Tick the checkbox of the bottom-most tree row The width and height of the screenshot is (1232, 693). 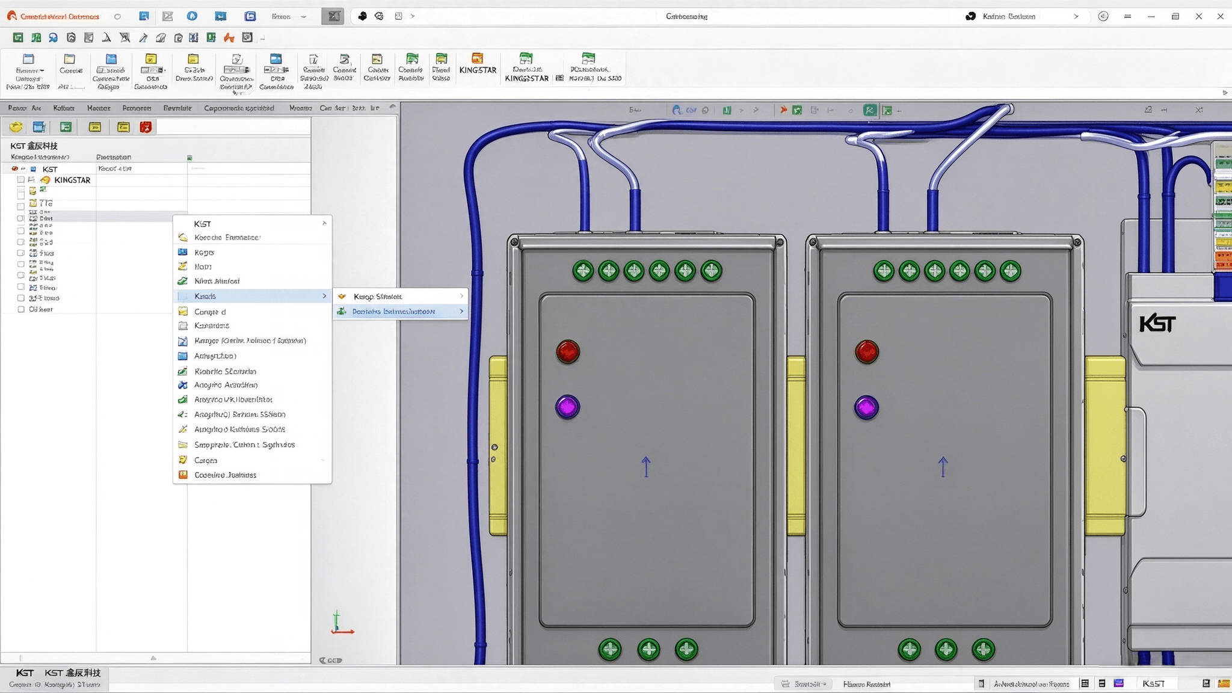click(21, 309)
